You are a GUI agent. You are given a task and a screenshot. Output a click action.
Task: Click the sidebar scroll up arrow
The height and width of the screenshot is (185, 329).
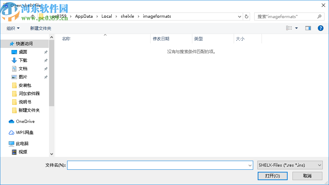pos(51,37)
